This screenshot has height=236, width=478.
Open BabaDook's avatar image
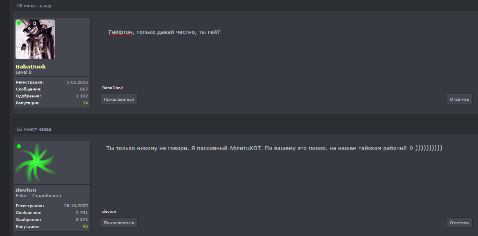tap(35, 40)
